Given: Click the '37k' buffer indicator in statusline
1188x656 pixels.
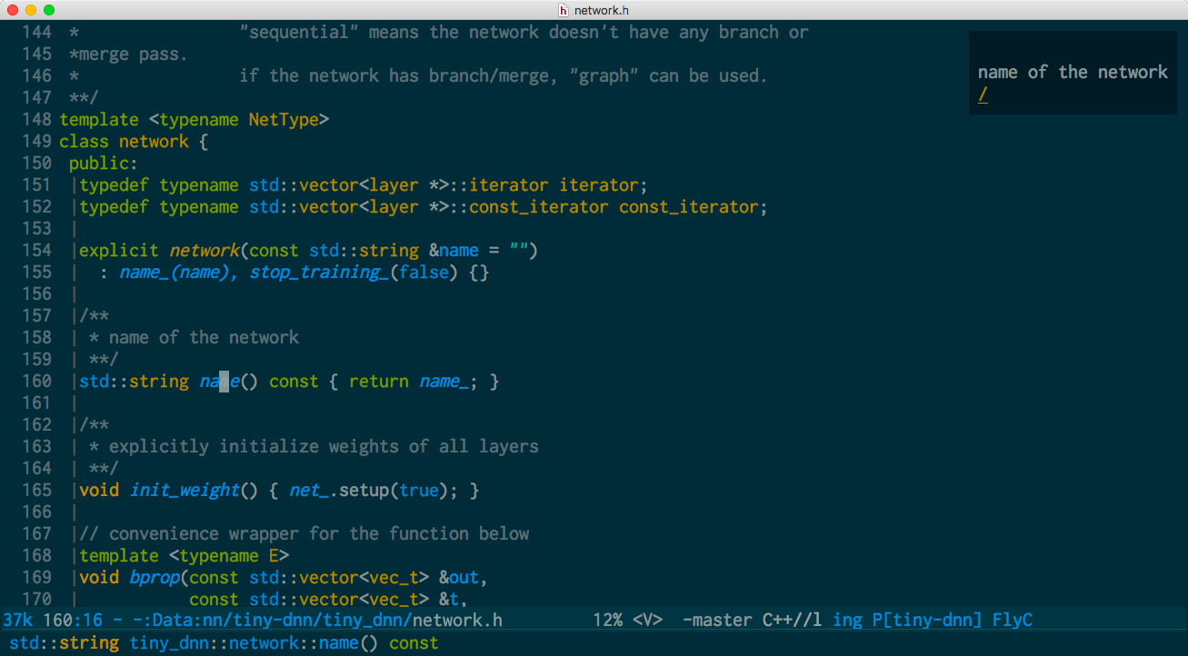Looking at the screenshot, I should click(x=17, y=619).
